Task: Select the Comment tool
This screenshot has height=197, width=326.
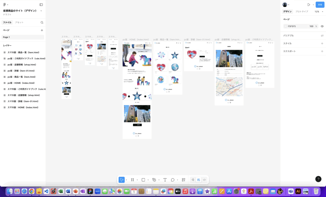Action: pyautogui.click(x=173, y=180)
